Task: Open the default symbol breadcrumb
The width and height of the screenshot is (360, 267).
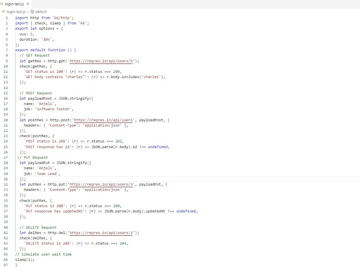Action: point(41,11)
